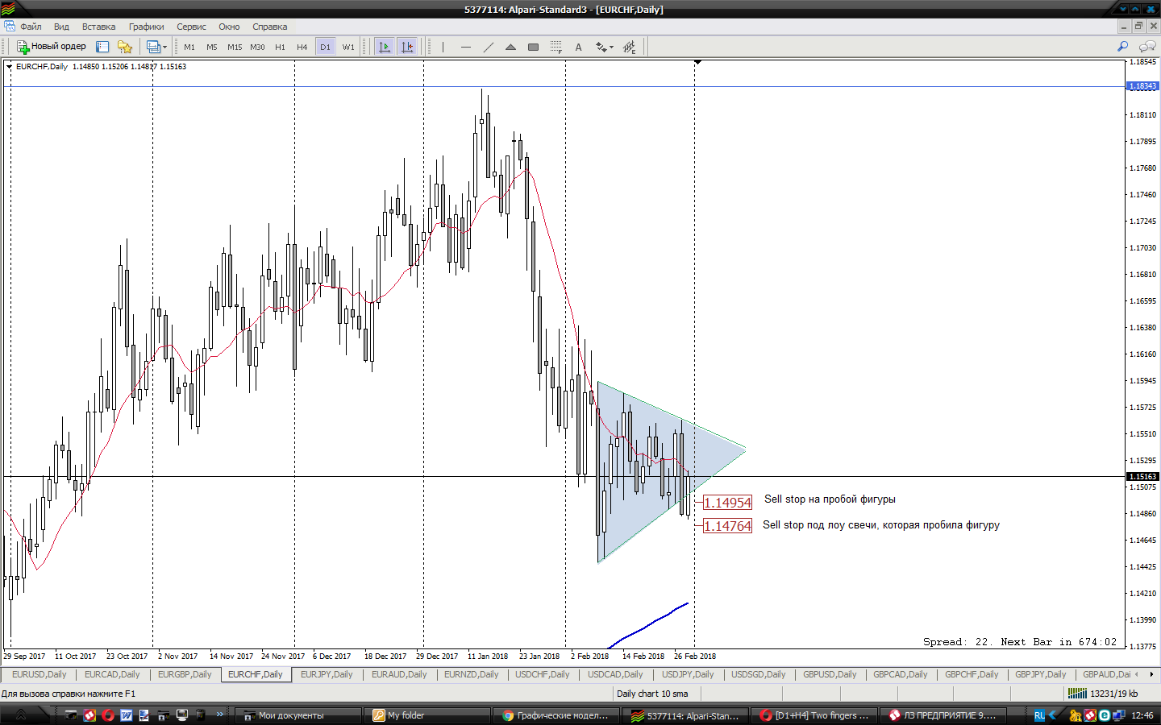Switch timeframe to H1
The height and width of the screenshot is (725, 1161).
pyautogui.click(x=280, y=47)
